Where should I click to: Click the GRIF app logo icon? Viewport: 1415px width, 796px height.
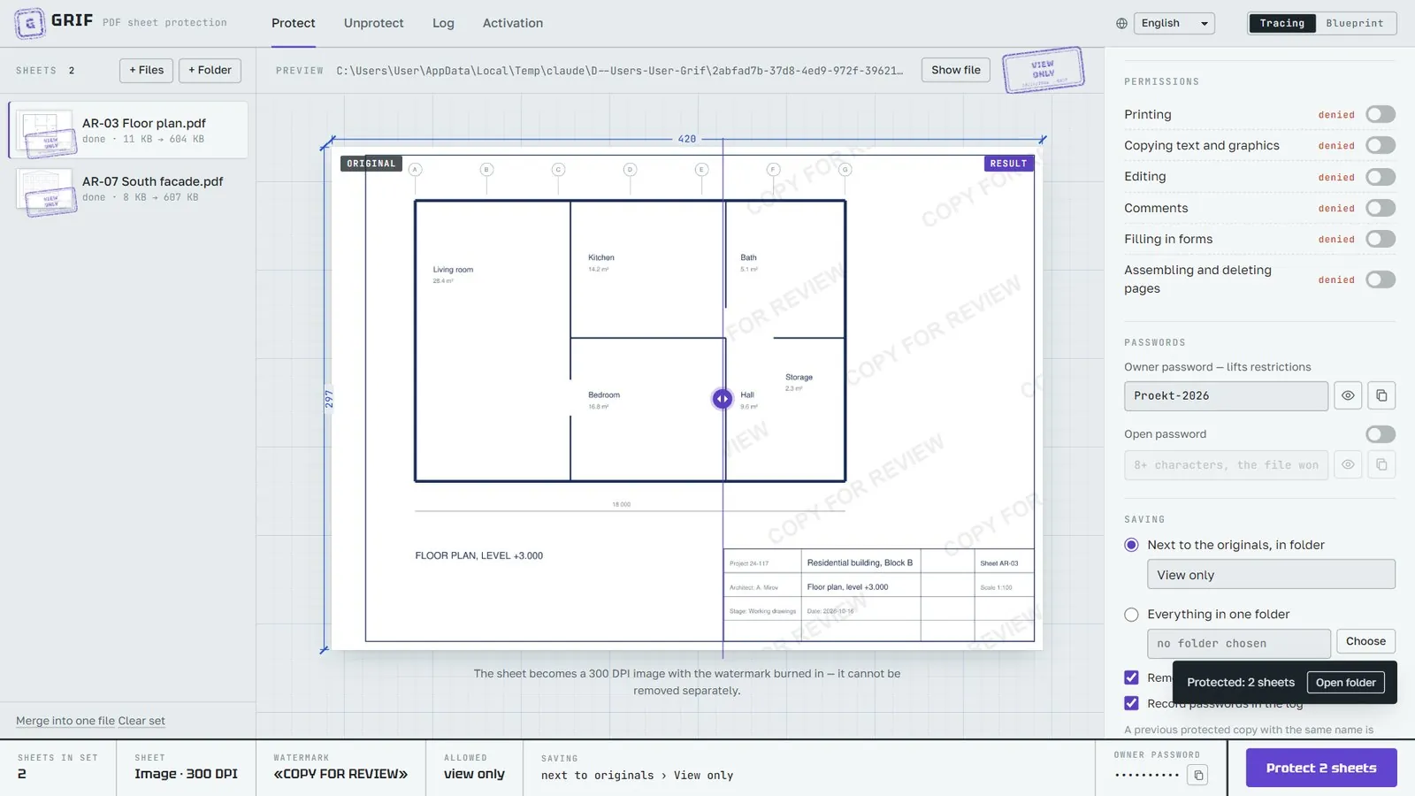[30, 23]
